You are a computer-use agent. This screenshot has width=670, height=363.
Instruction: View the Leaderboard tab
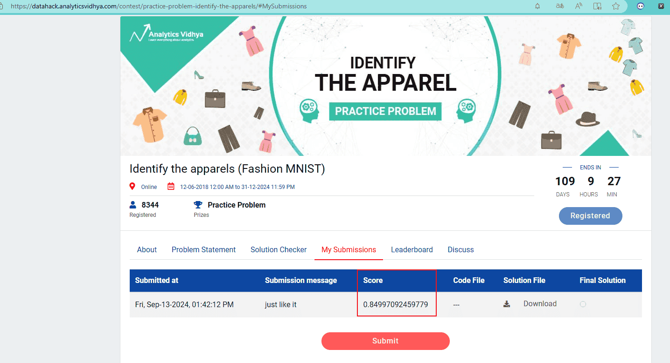coord(412,250)
